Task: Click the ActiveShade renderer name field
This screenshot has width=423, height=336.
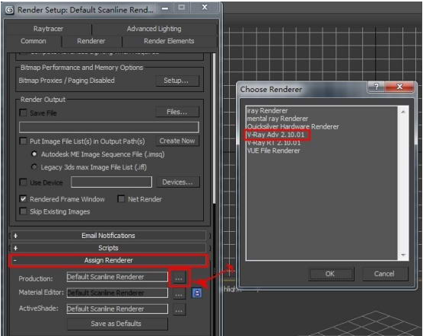Action: click(117, 309)
